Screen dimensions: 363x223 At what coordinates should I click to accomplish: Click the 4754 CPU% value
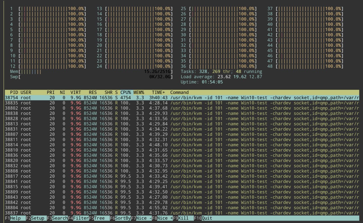coord(126,98)
